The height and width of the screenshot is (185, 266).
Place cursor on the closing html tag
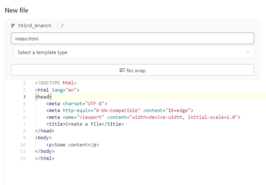(45, 159)
